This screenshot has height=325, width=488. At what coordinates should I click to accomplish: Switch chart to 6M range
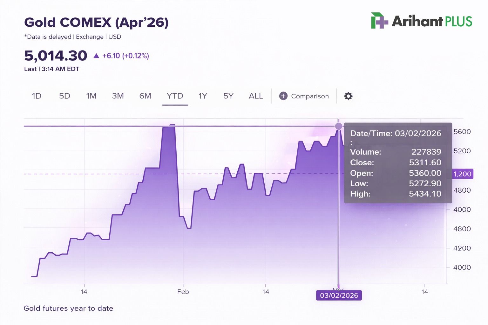tap(145, 96)
